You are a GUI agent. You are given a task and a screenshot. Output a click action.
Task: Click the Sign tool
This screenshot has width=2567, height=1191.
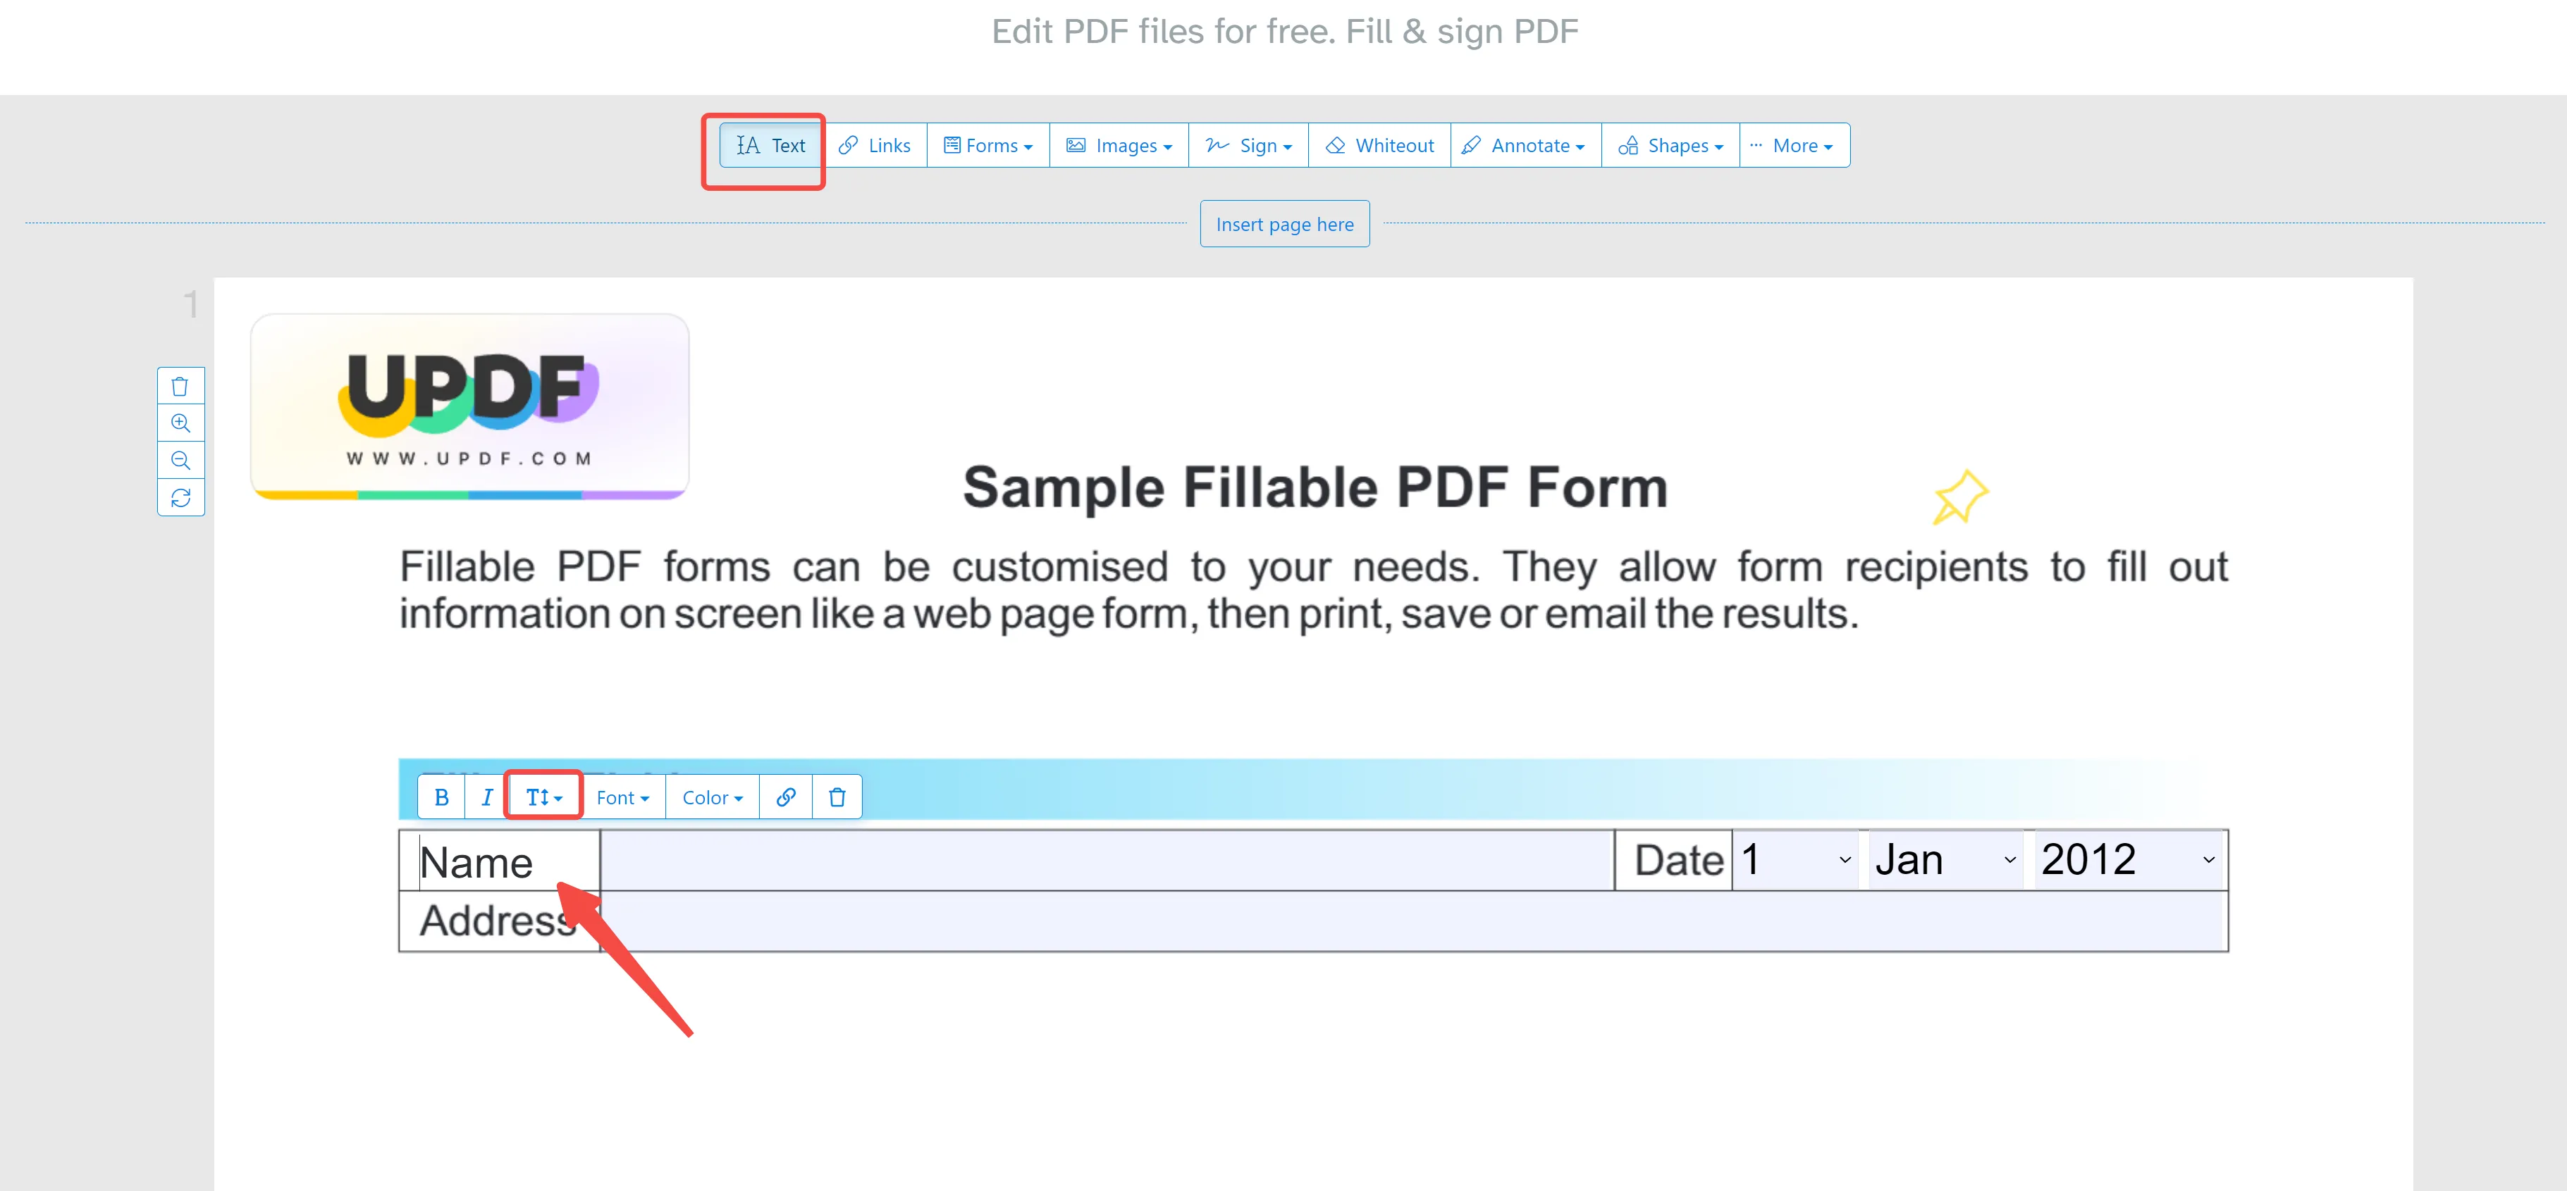point(1248,146)
